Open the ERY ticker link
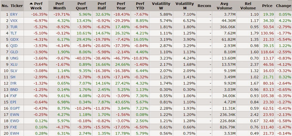 coord(14,14)
